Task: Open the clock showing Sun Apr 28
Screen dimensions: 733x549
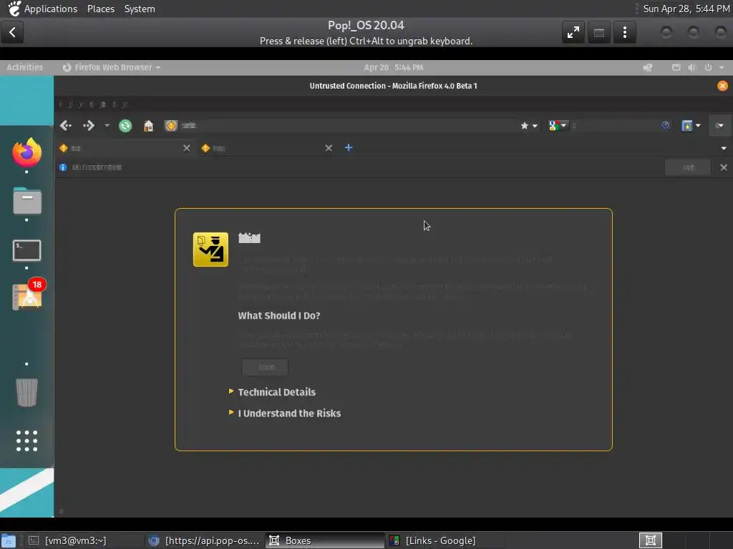Action: [686, 9]
